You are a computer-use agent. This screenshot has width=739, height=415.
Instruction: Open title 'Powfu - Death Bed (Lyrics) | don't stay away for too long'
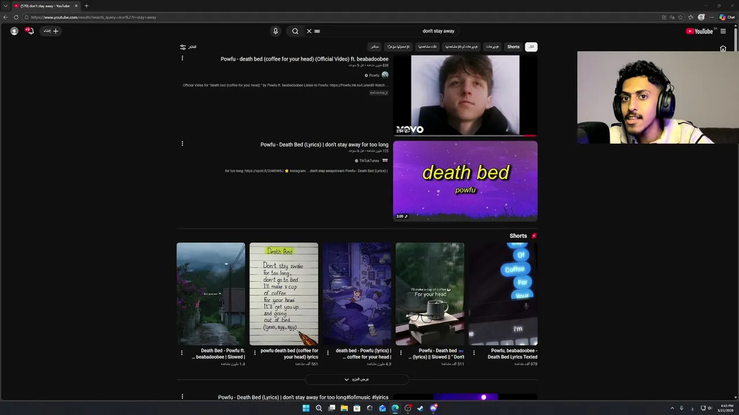coord(324,145)
